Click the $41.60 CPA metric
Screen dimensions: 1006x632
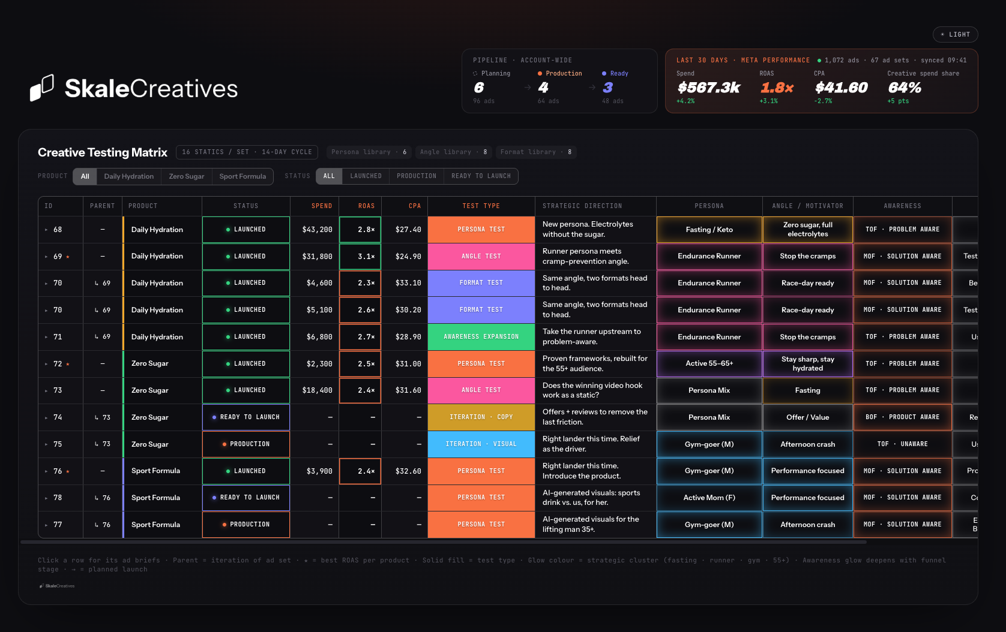pyautogui.click(x=842, y=88)
